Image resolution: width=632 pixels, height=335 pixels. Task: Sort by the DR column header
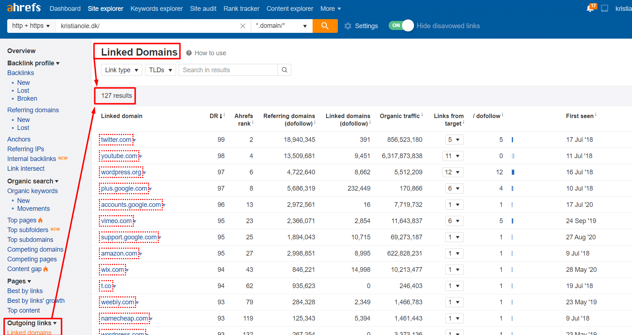tap(216, 116)
